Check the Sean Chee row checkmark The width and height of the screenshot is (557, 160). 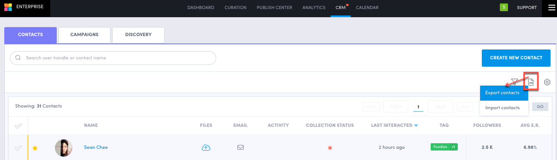click(18, 148)
